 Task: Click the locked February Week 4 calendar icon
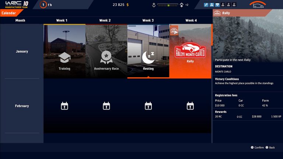pyautogui.click(x=190, y=106)
